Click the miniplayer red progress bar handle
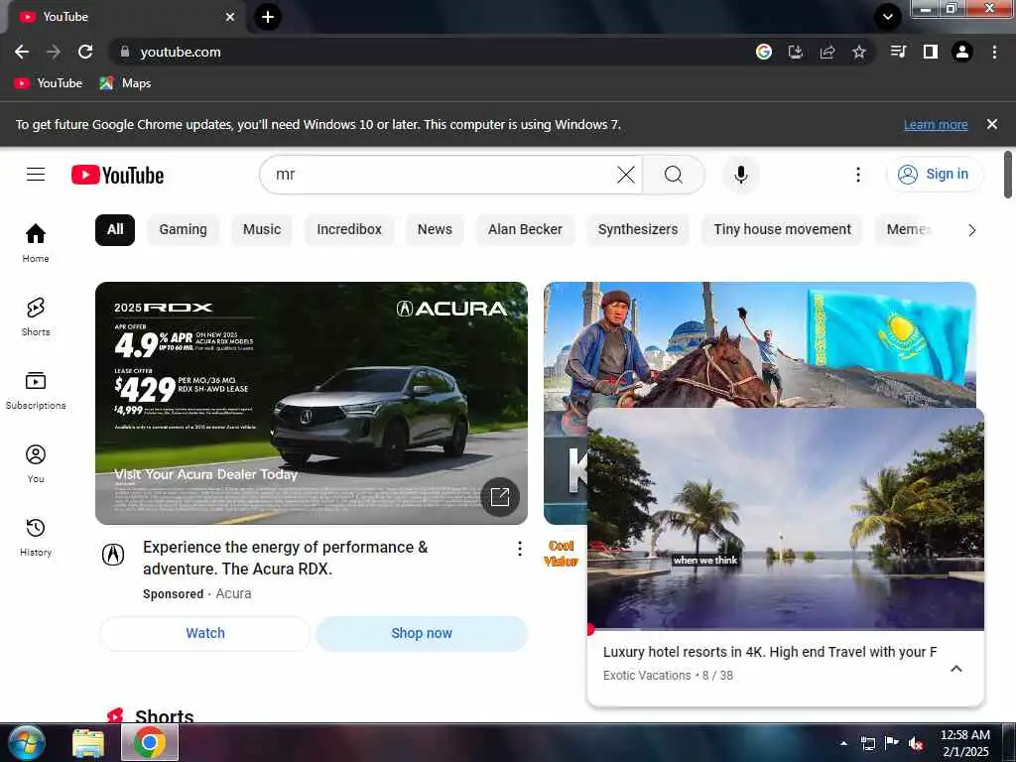This screenshot has width=1016, height=762. click(x=590, y=628)
